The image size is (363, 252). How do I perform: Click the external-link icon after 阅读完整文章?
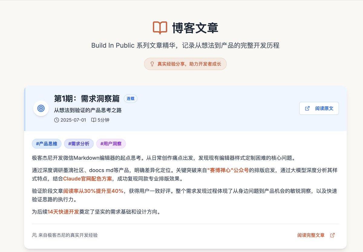point(332,235)
